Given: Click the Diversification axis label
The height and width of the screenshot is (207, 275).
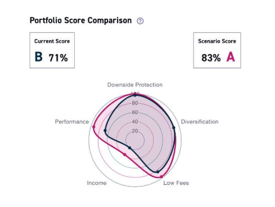Looking at the screenshot, I should click(x=200, y=122).
